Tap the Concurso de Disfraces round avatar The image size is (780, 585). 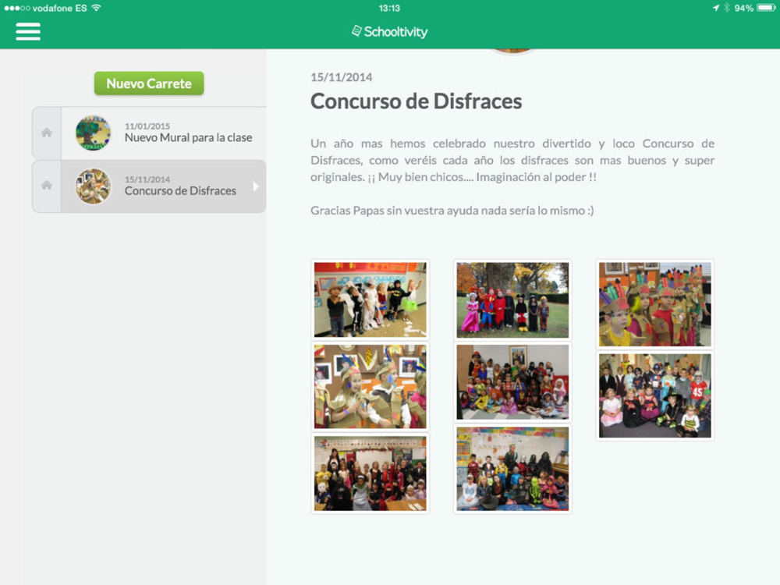tap(93, 186)
